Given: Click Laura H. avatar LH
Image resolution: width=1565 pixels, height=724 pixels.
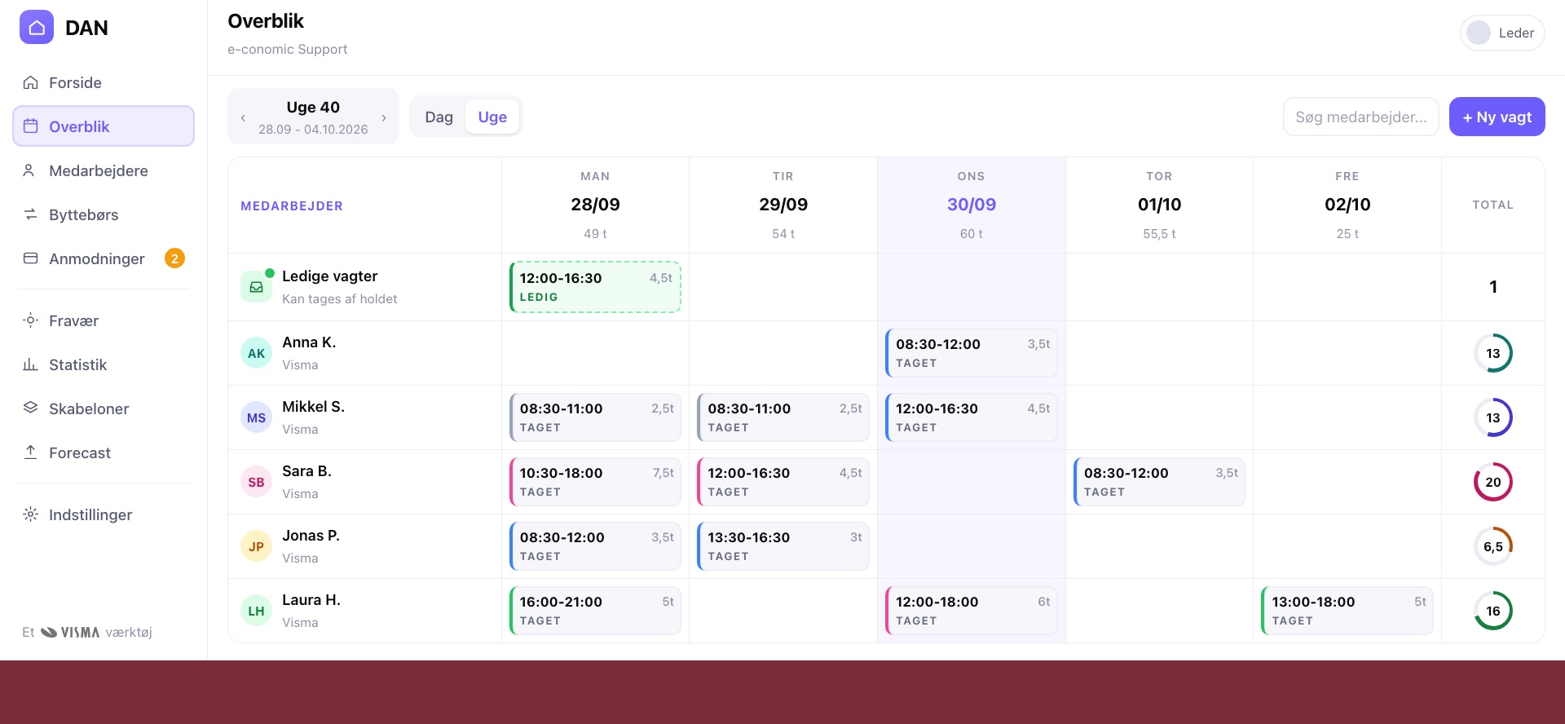Looking at the screenshot, I should pos(256,611).
